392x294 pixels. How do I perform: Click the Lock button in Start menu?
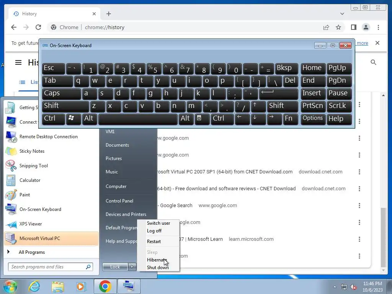coord(115,267)
